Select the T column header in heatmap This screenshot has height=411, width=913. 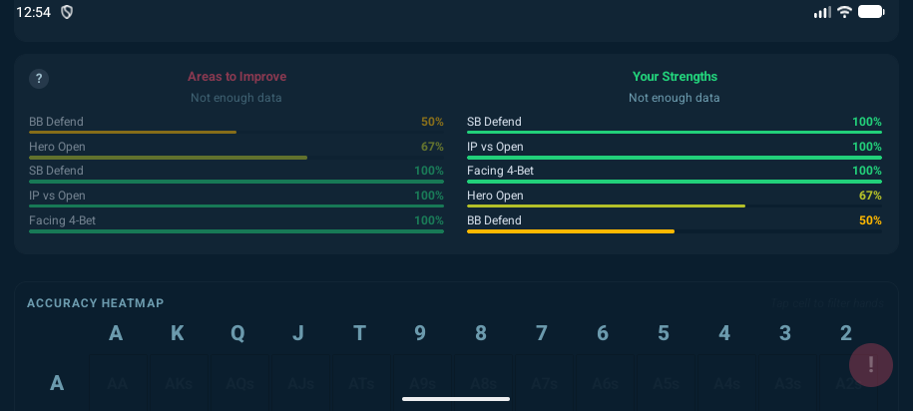(359, 333)
